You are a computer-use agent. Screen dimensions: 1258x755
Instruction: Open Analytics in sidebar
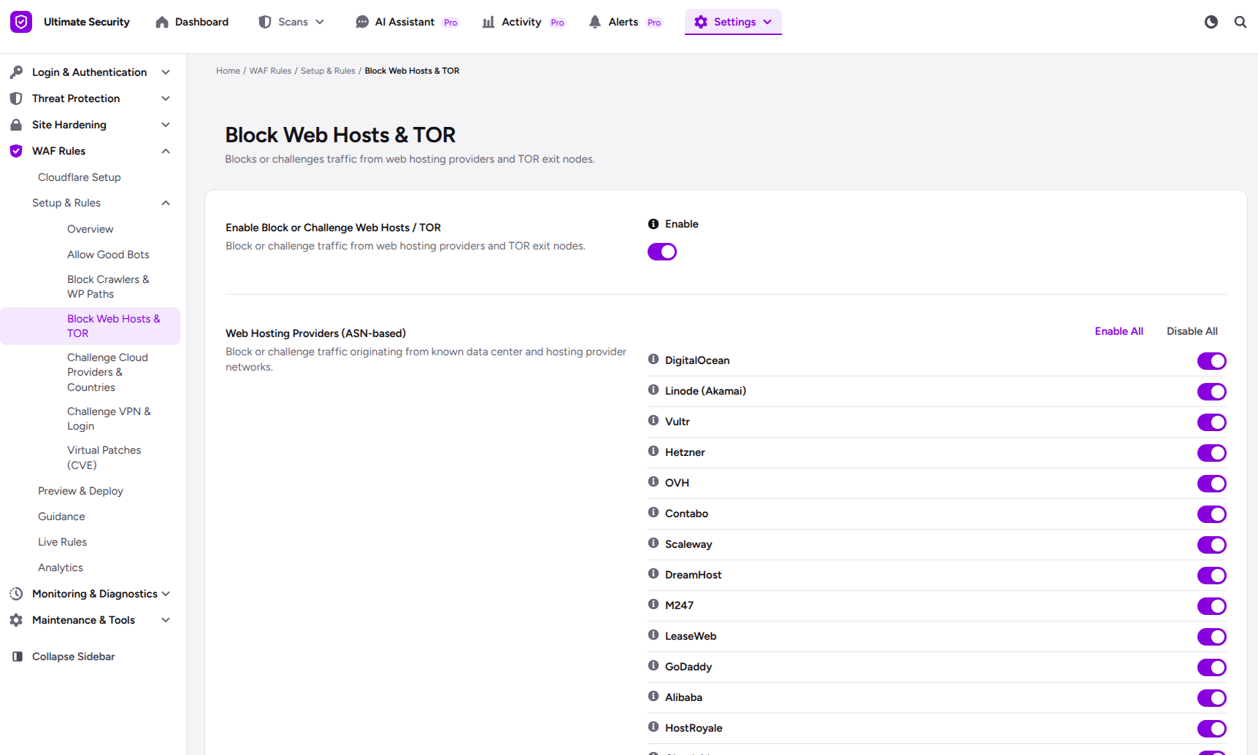tap(61, 568)
